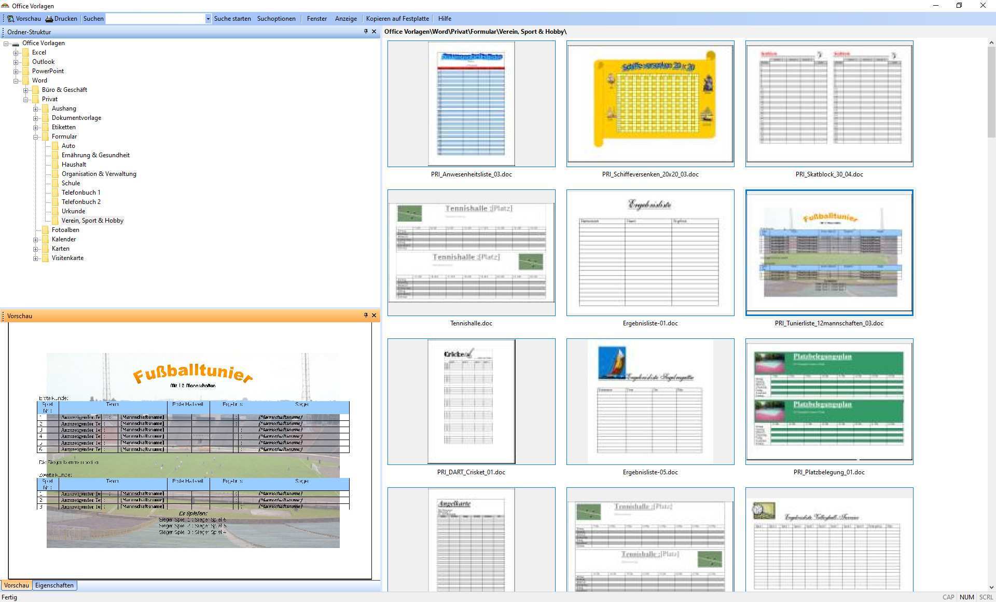Toggle pin on Vorschau panel
996x602 pixels.
click(x=366, y=316)
